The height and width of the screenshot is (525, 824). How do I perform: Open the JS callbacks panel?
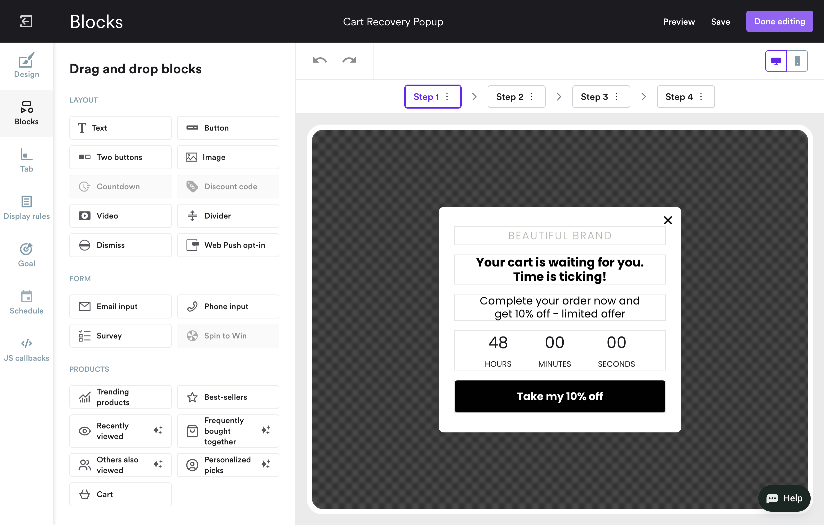26,349
